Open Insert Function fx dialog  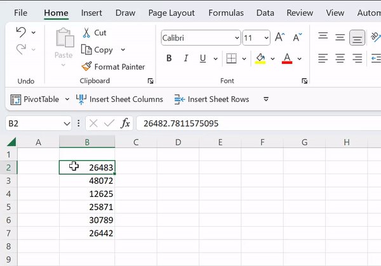pyautogui.click(x=125, y=123)
